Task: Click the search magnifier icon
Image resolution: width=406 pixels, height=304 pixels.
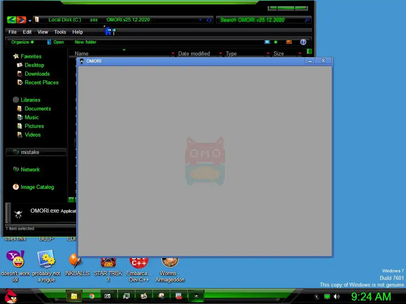Action: pyautogui.click(x=307, y=20)
